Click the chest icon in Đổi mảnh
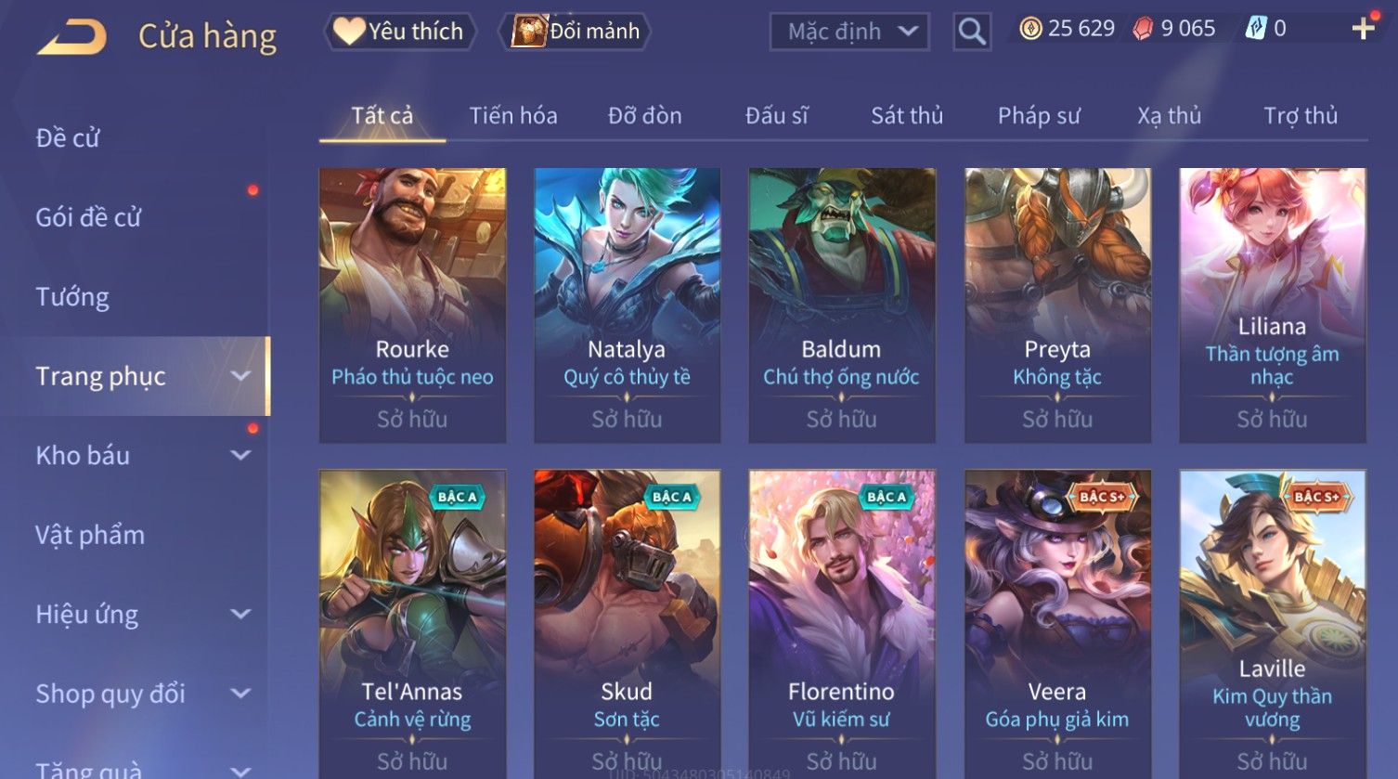This screenshot has width=1398, height=779. pos(529,31)
